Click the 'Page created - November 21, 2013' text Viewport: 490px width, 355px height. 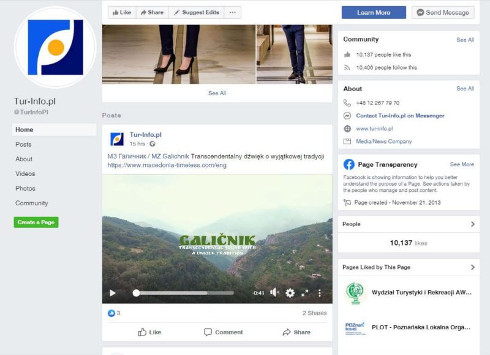(398, 203)
